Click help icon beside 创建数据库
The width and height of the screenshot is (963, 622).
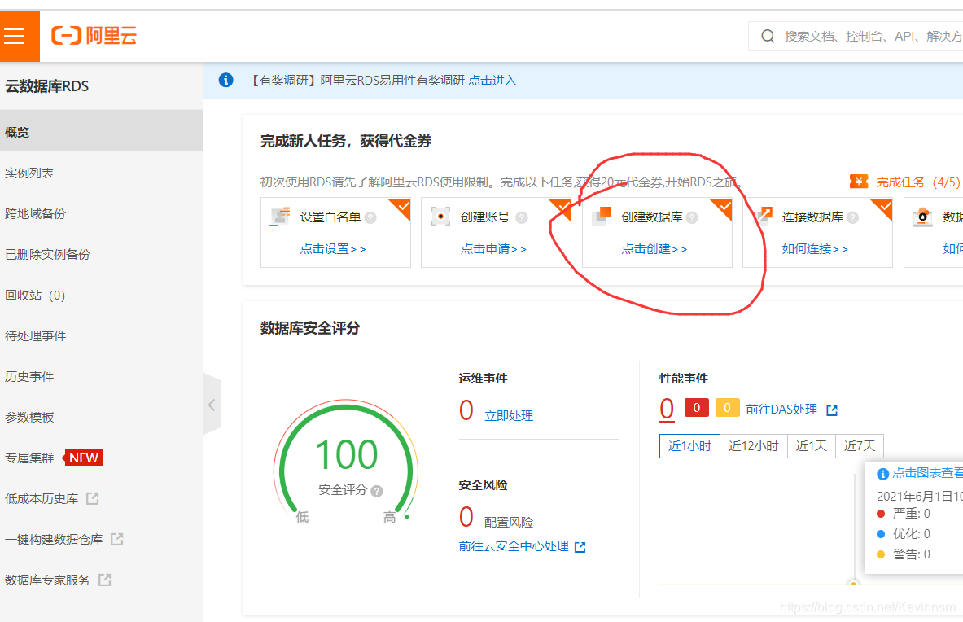point(692,217)
